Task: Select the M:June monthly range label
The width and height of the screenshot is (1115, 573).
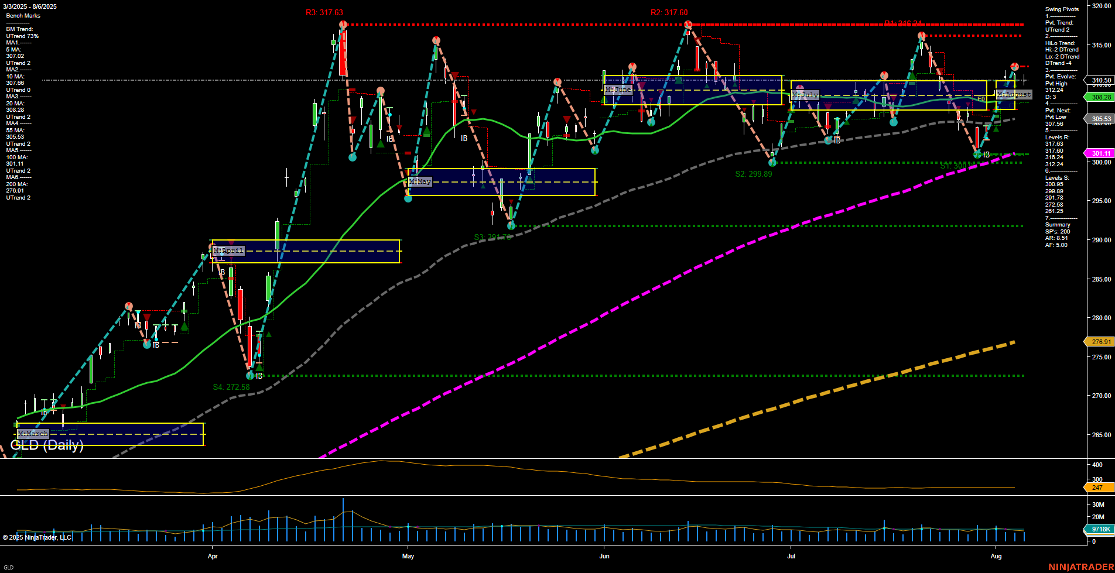Action: [x=618, y=90]
